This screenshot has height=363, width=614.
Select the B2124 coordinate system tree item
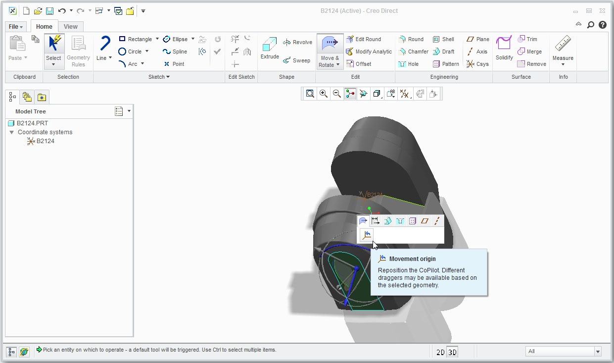tap(41, 141)
